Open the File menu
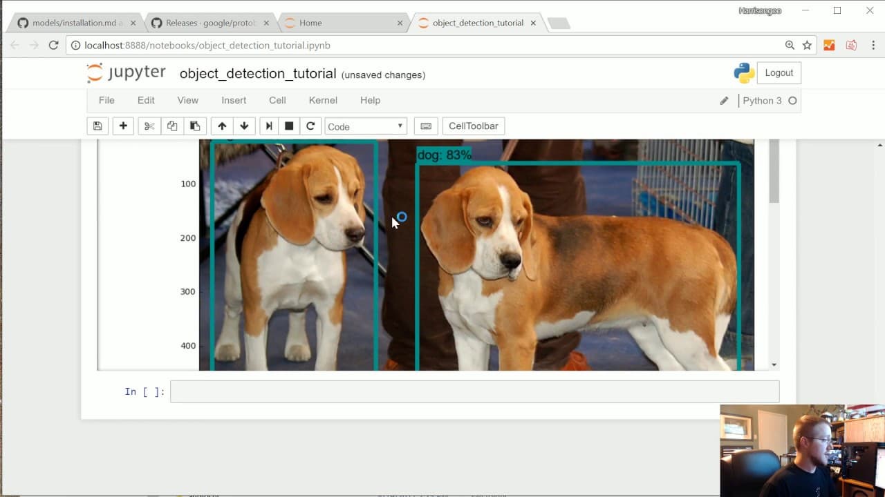 (x=106, y=100)
